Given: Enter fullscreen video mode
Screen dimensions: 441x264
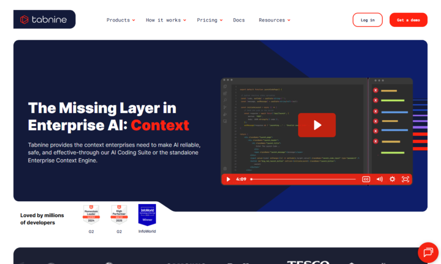Looking at the screenshot, I should coord(405,179).
